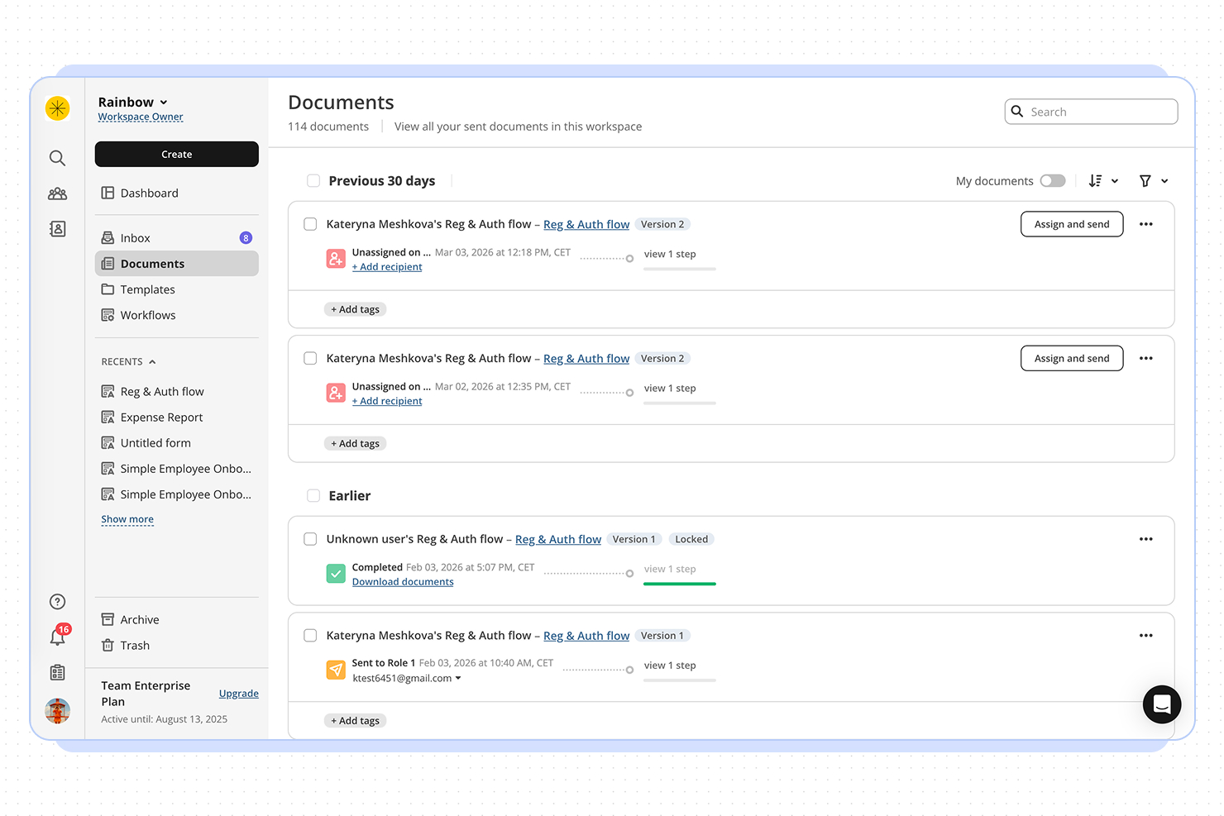1224x816 pixels.
Task: Open the contacts icon in the left rail
Action: click(x=57, y=228)
